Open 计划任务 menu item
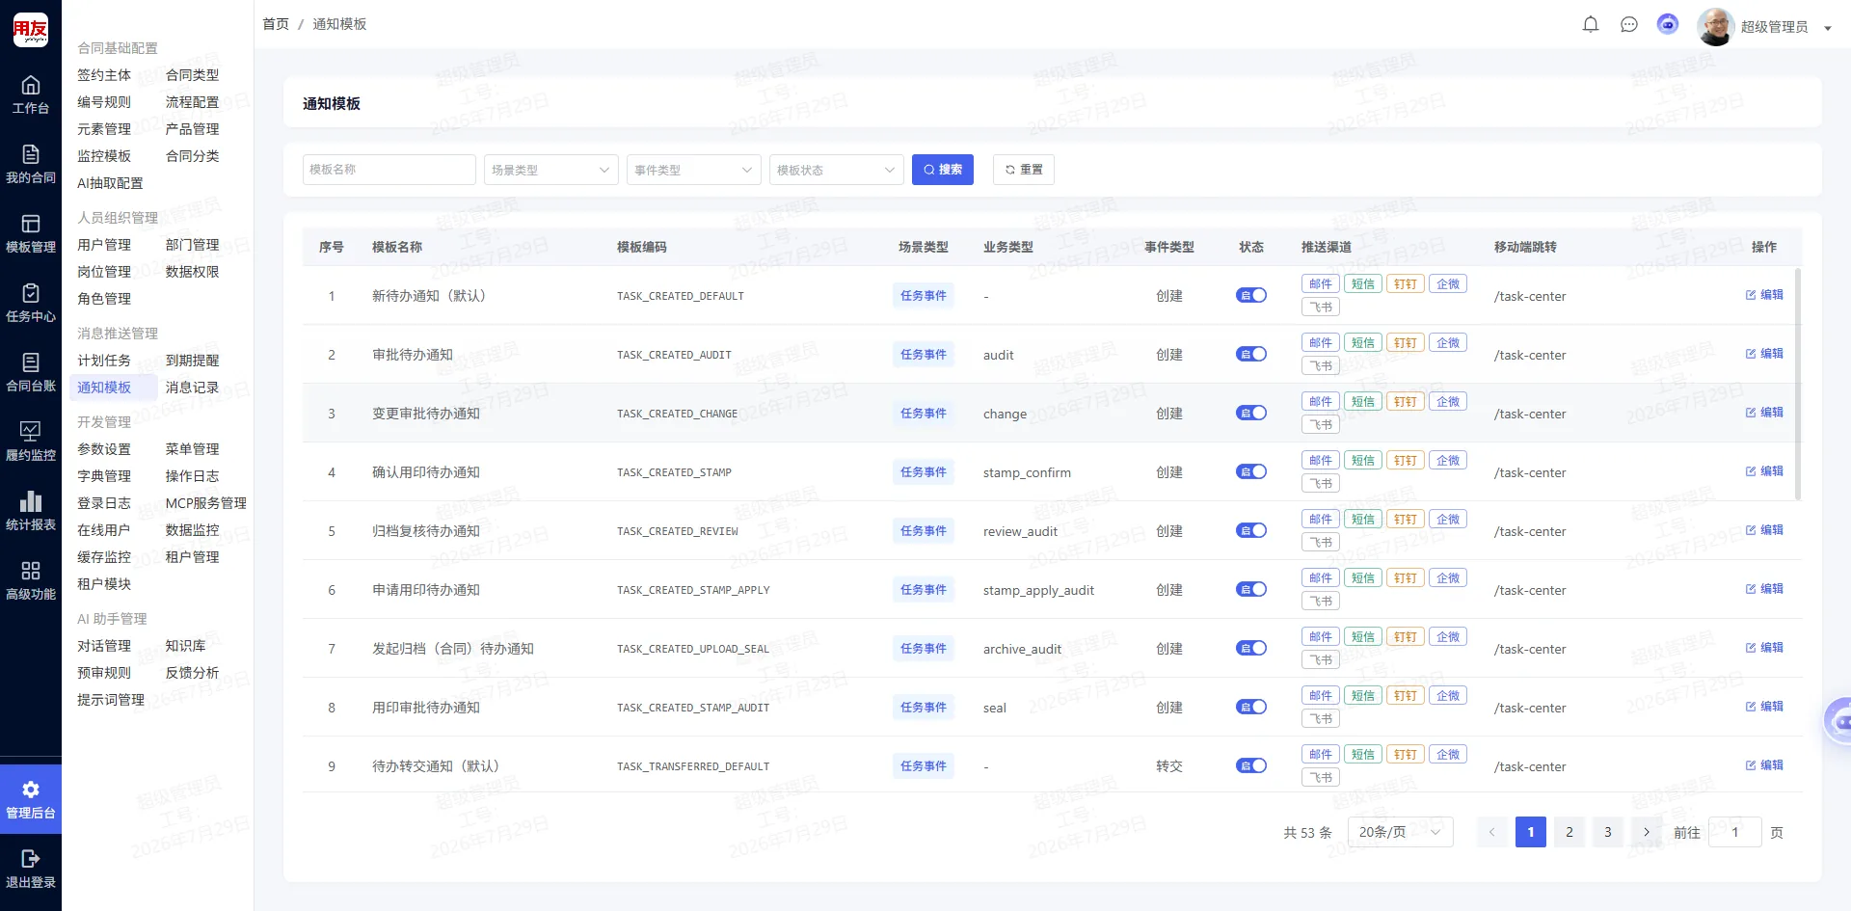The width and height of the screenshot is (1851, 911). tap(104, 361)
